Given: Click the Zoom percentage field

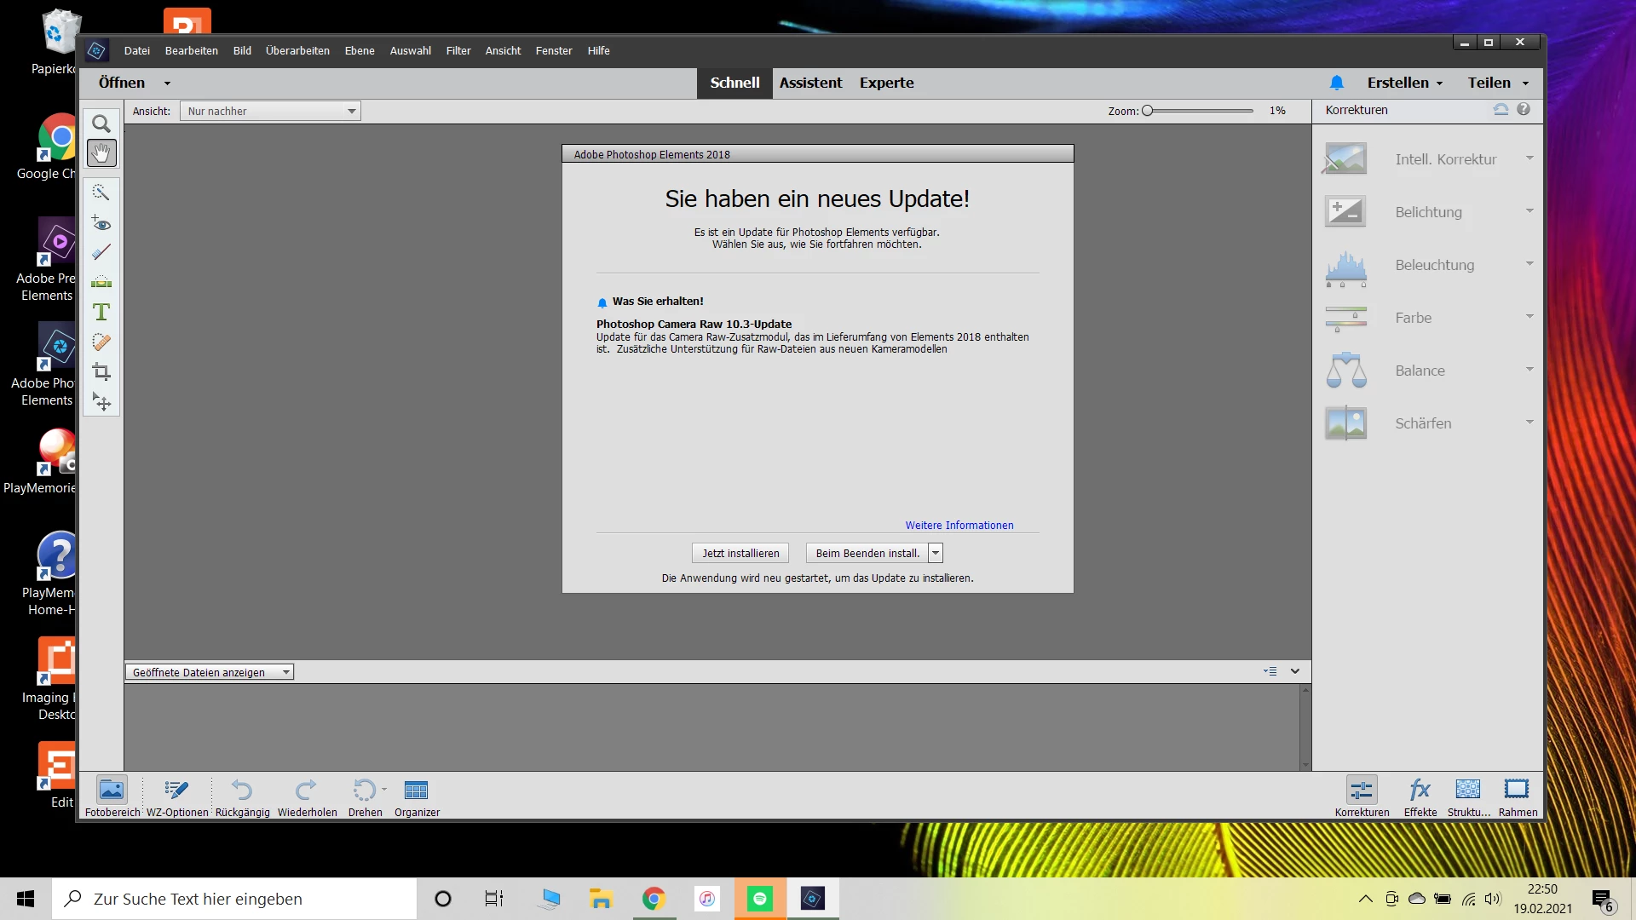Looking at the screenshot, I should click(x=1277, y=111).
